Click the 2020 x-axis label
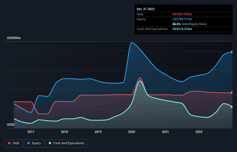The image size is (237, 152). tap(132, 132)
